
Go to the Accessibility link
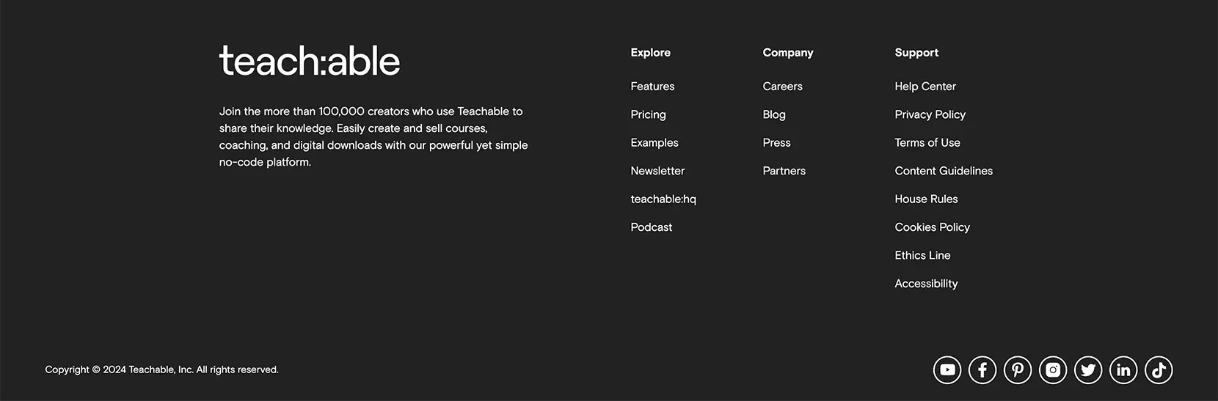pos(926,284)
